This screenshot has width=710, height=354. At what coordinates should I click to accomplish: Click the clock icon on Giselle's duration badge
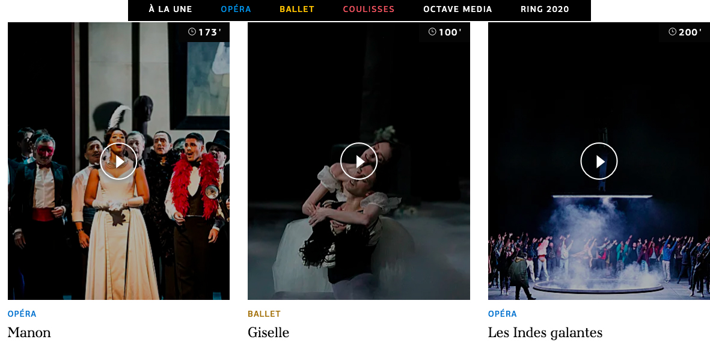[x=432, y=32]
